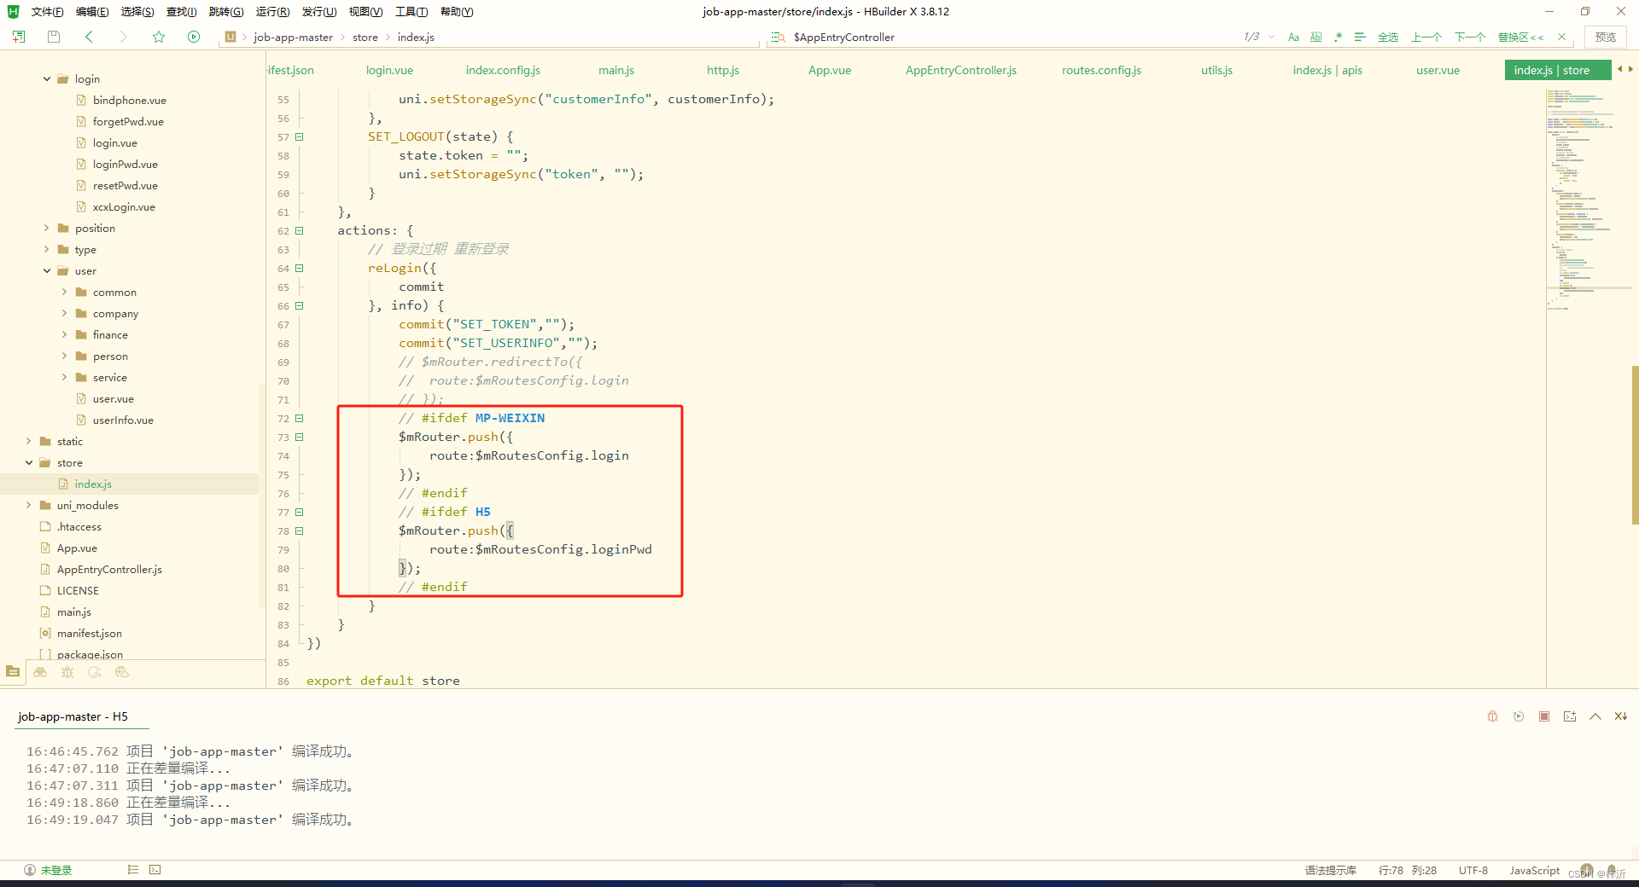This screenshot has height=887, width=1639.
Task: Click the UTF-8 encoding in status bar
Action: (1473, 870)
